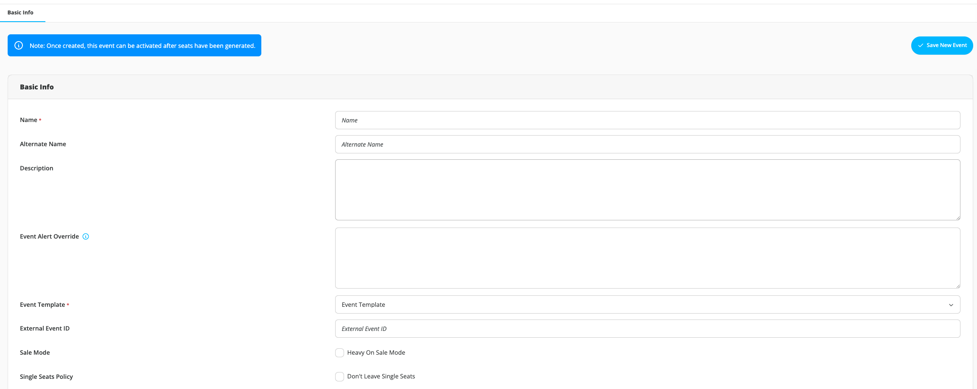Click the Name field label
Screen dimensions: 977x389
[x=28, y=120]
